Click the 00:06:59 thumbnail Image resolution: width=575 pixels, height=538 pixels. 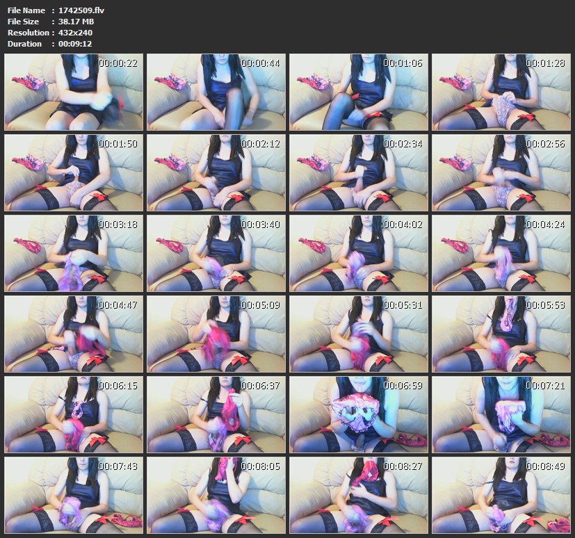click(x=359, y=414)
